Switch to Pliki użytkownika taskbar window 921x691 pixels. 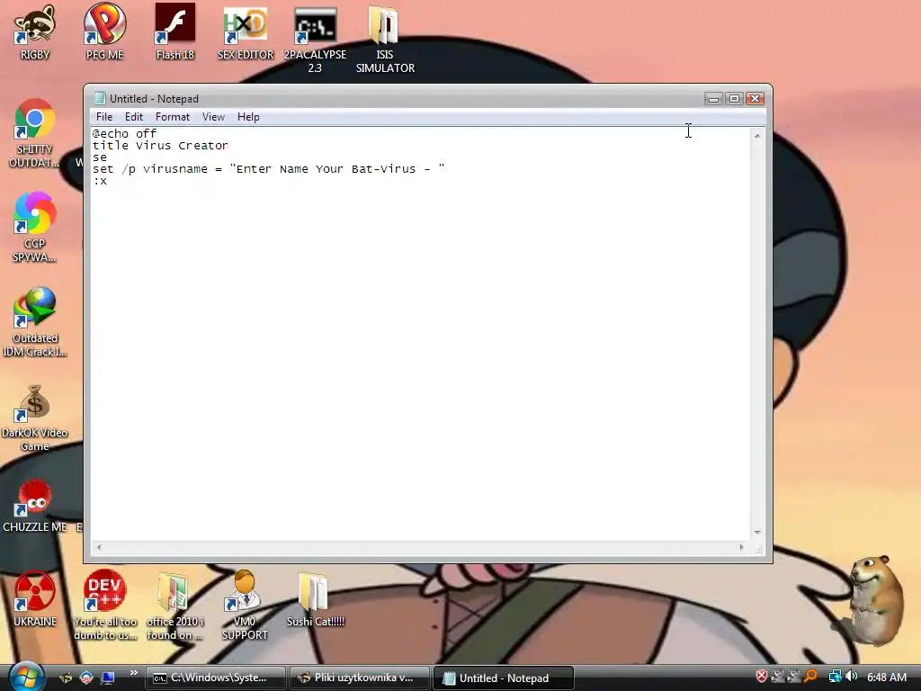click(361, 678)
